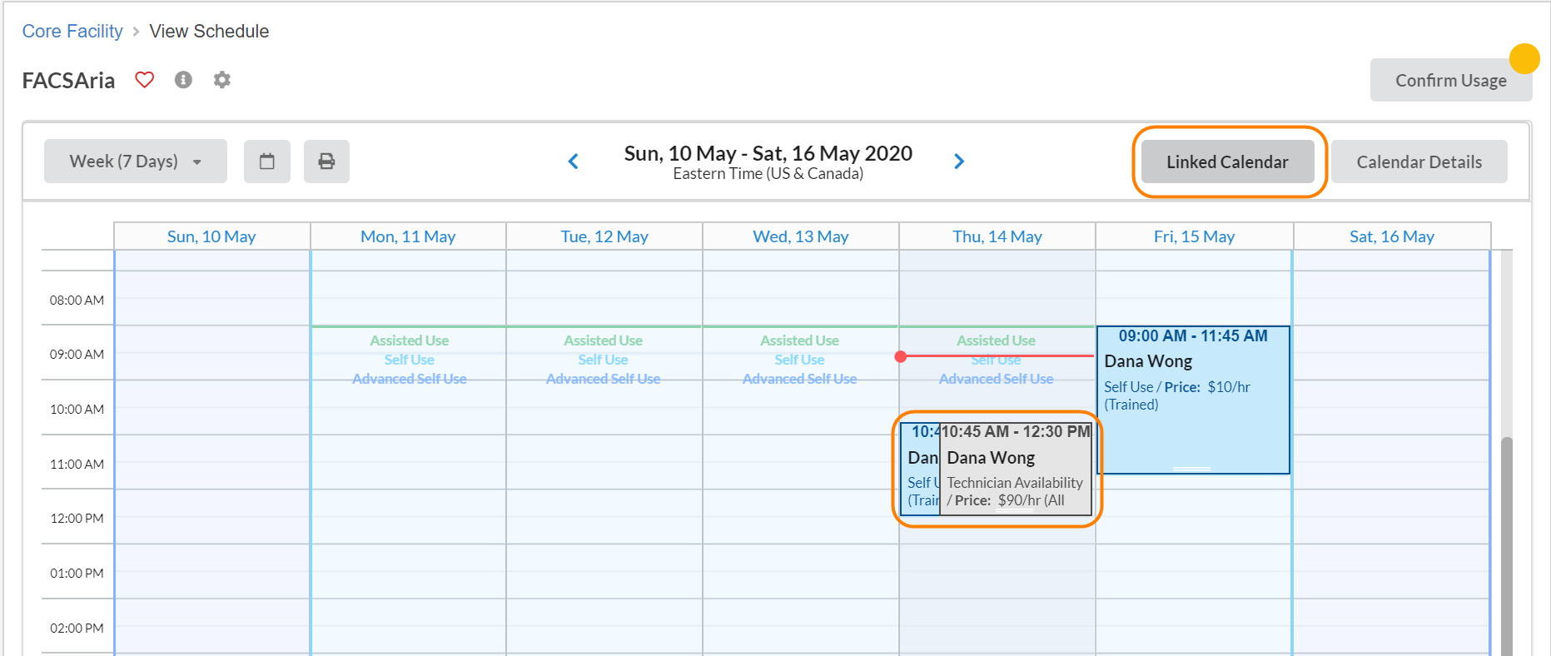
Task: Open the date picker calendar icon
Action: point(266,162)
